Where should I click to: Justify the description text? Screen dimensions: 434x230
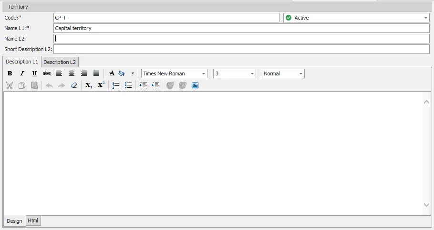pyautogui.click(x=96, y=73)
